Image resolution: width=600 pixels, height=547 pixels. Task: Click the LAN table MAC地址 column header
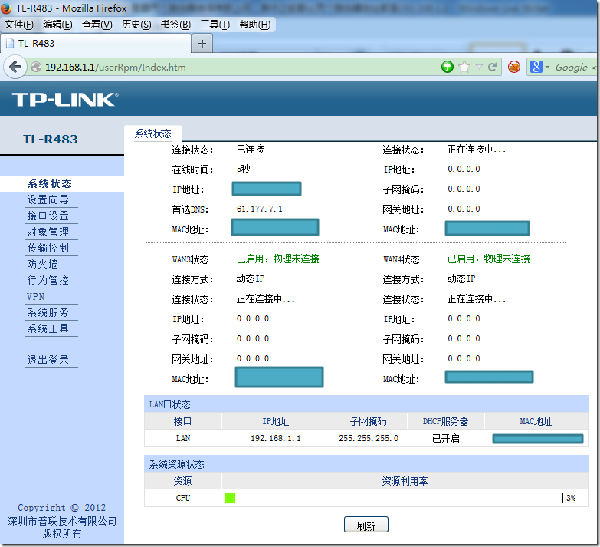coord(536,421)
